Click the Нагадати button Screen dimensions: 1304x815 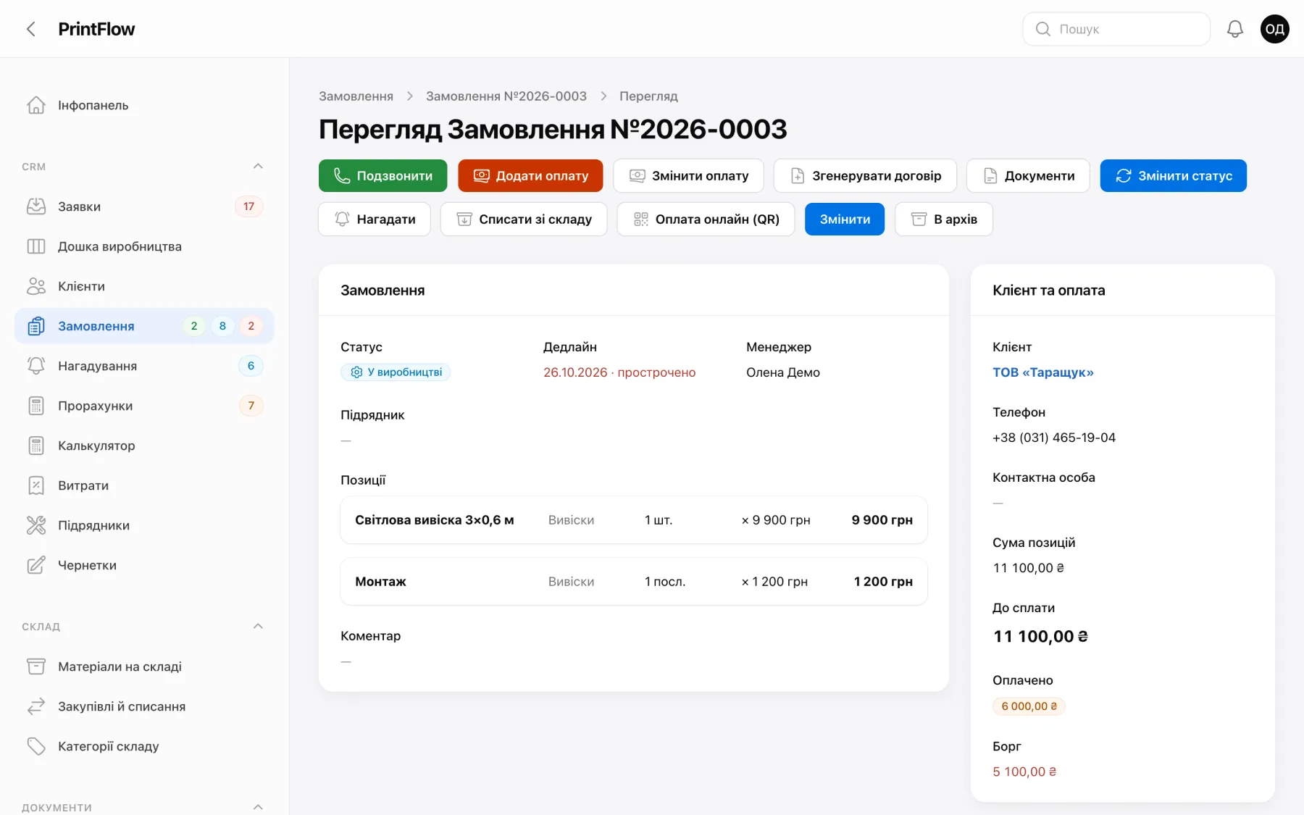(x=375, y=219)
